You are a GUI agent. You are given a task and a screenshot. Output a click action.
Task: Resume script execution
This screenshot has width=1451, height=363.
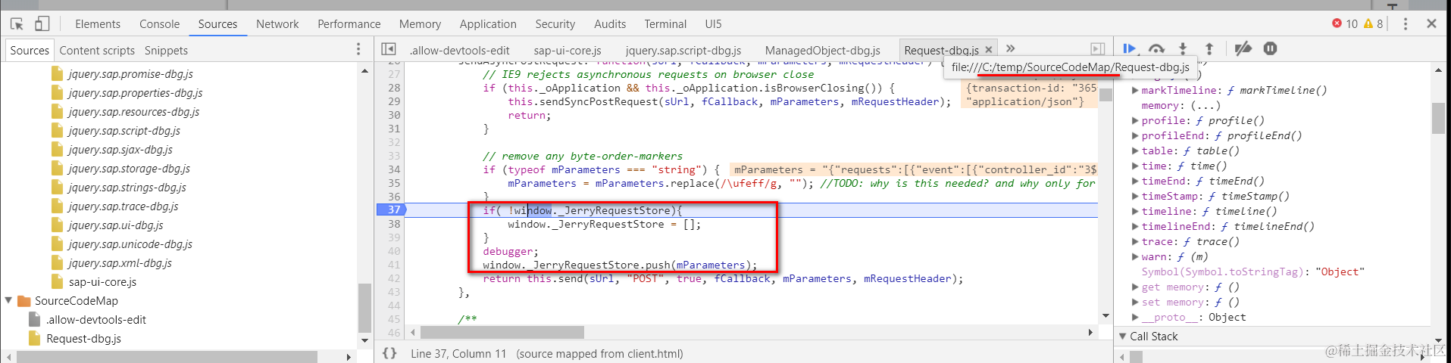pyautogui.click(x=1129, y=48)
